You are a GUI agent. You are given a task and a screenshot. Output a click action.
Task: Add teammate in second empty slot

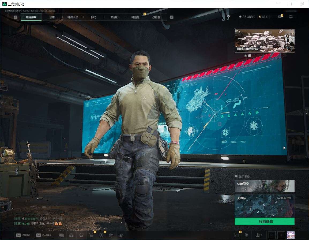281,235
